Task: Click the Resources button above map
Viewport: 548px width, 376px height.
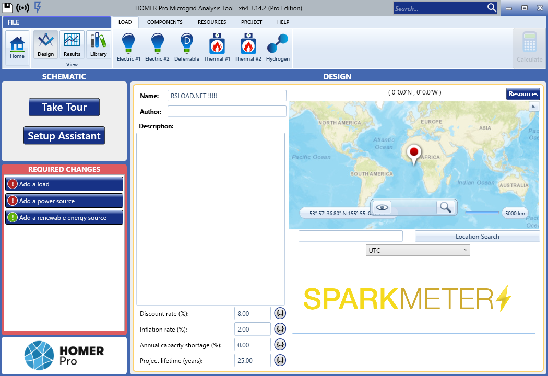Action: pyautogui.click(x=523, y=93)
